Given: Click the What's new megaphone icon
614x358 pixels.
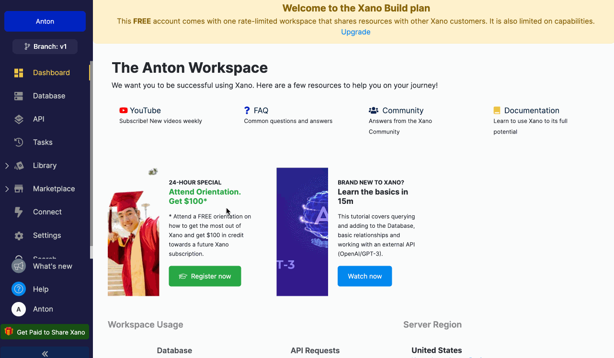Looking at the screenshot, I should (x=19, y=266).
